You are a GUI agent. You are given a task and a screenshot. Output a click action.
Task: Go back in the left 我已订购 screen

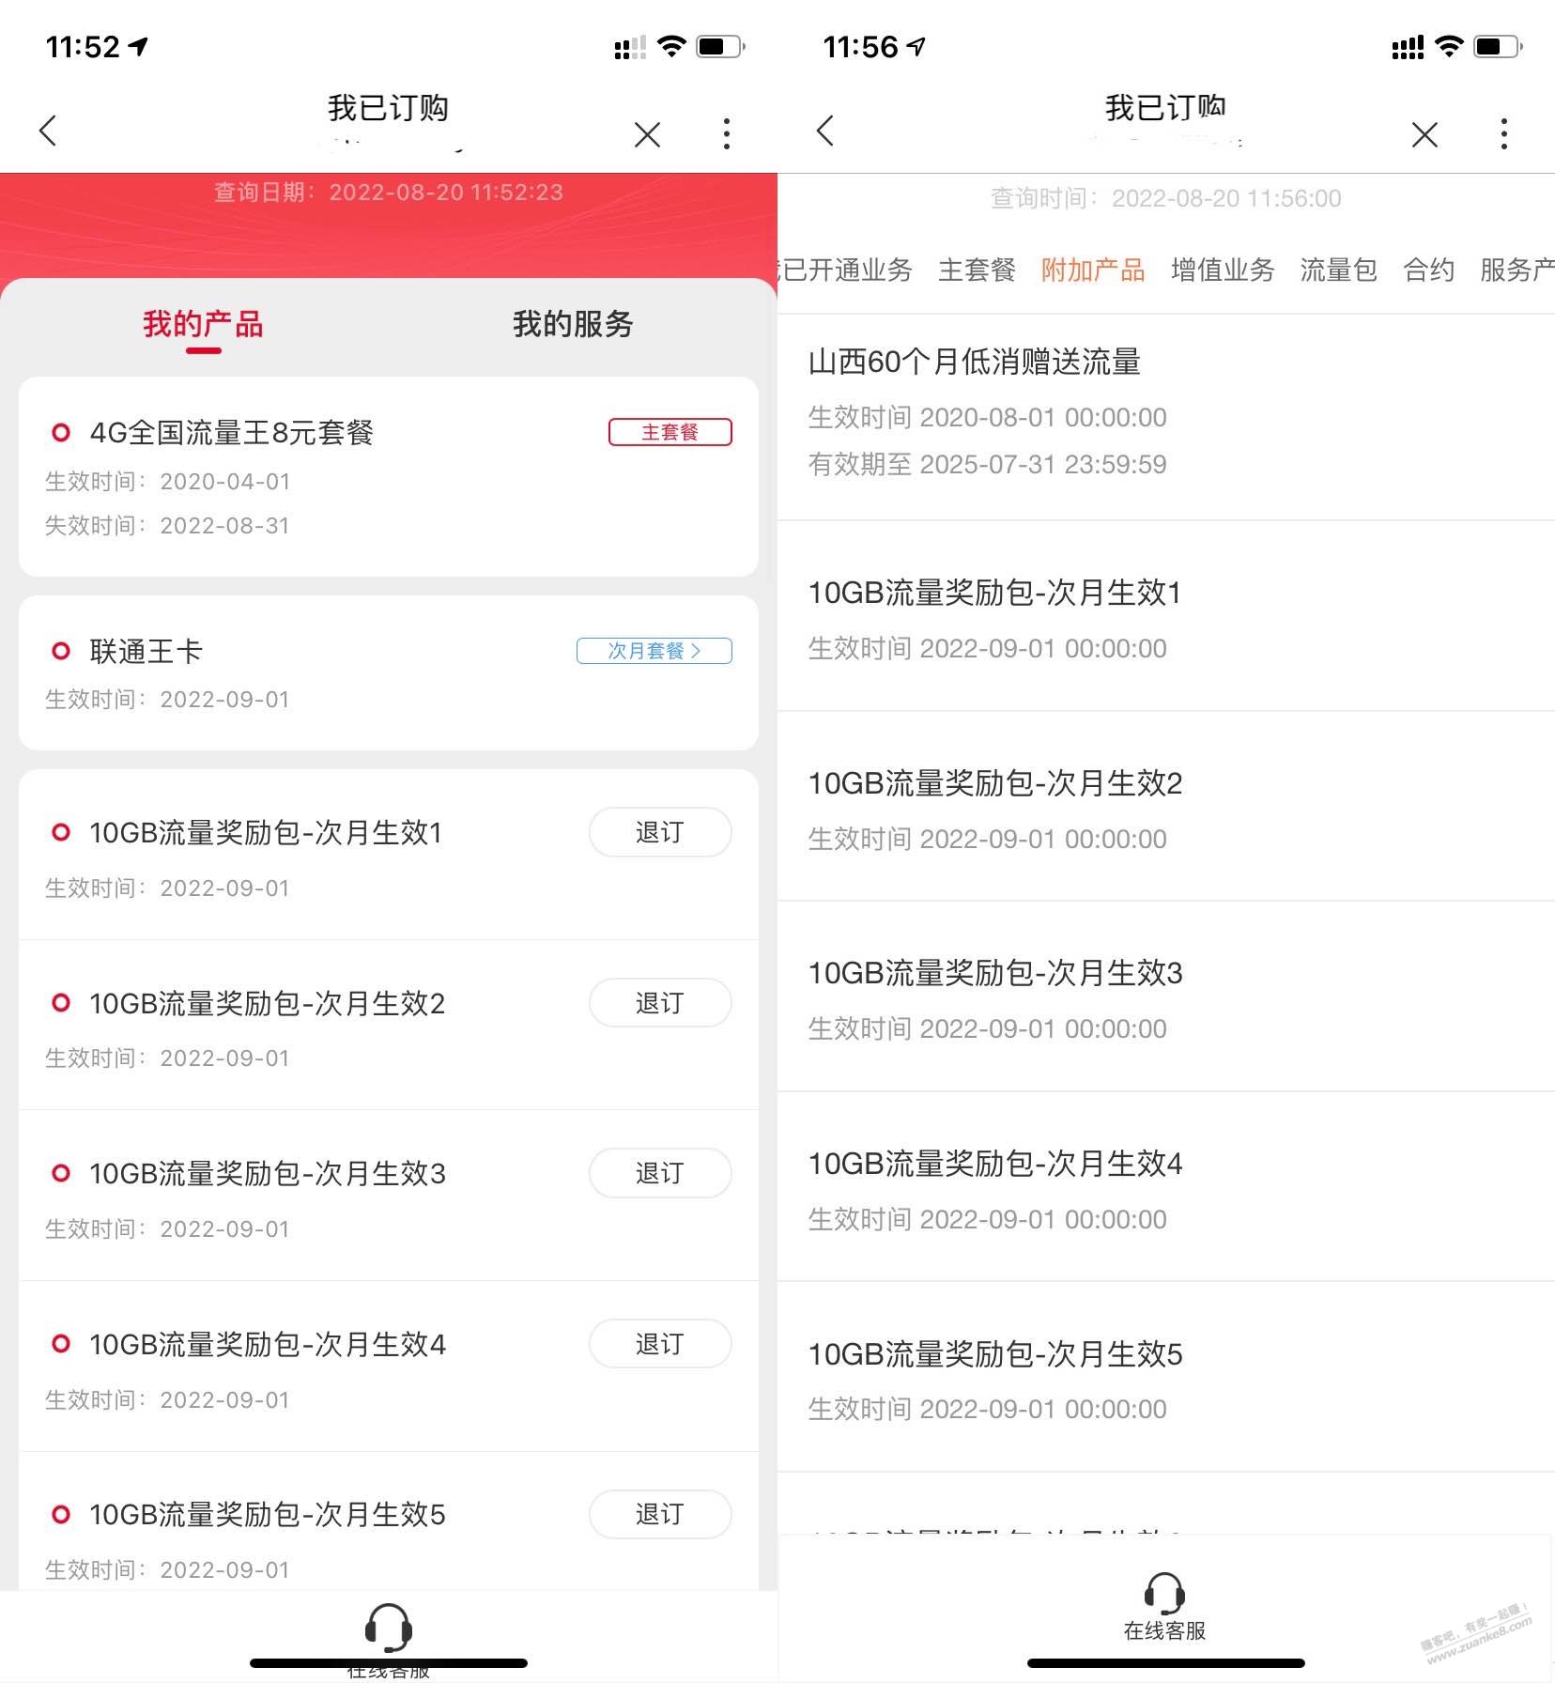[x=48, y=131]
